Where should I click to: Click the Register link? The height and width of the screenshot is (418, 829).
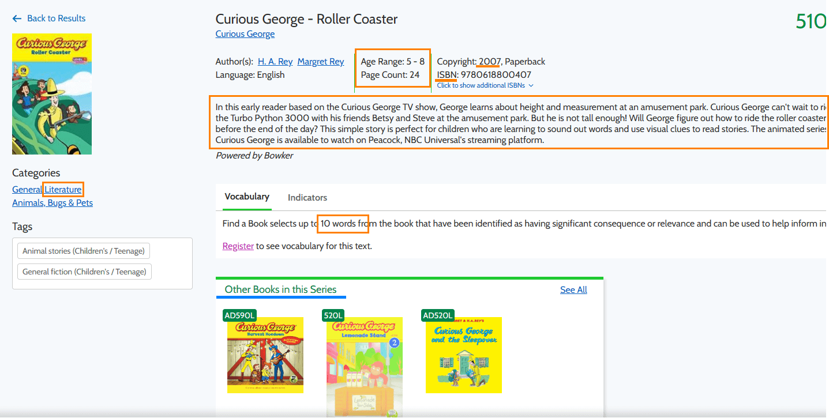coord(238,246)
